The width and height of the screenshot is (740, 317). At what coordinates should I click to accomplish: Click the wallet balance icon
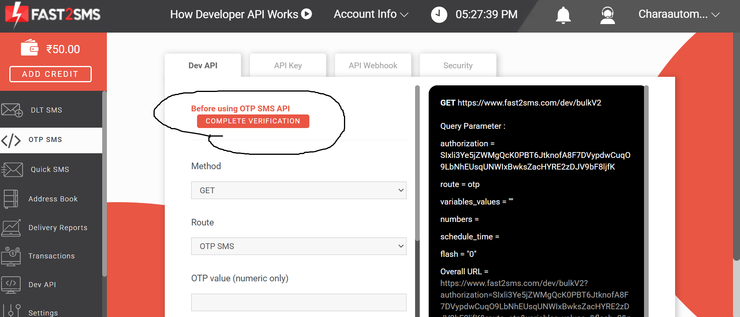point(30,48)
